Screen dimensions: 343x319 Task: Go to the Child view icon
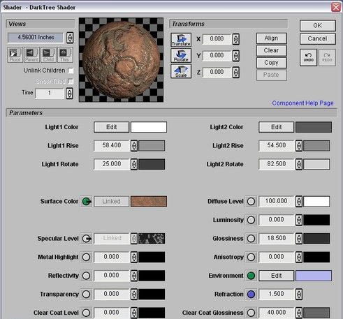[48, 55]
